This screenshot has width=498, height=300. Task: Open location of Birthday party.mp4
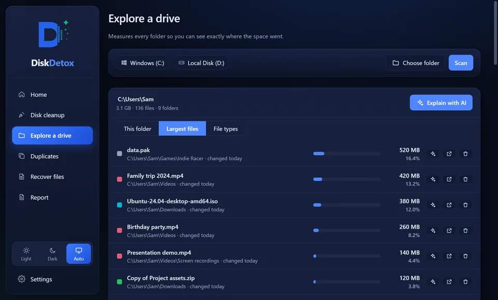pos(449,231)
